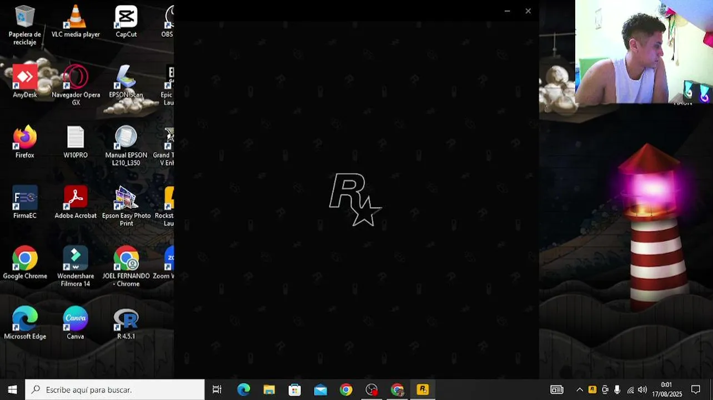Select the R 4.5.1 desktop icon
This screenshot has height=400, width=713.
coord(126,323)
